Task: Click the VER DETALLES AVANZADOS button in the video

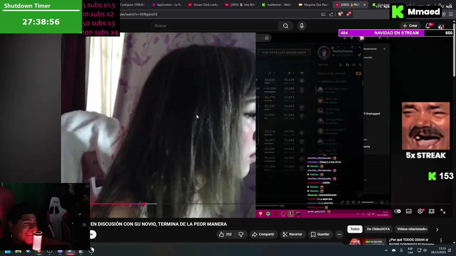Action: click(284, 53)
